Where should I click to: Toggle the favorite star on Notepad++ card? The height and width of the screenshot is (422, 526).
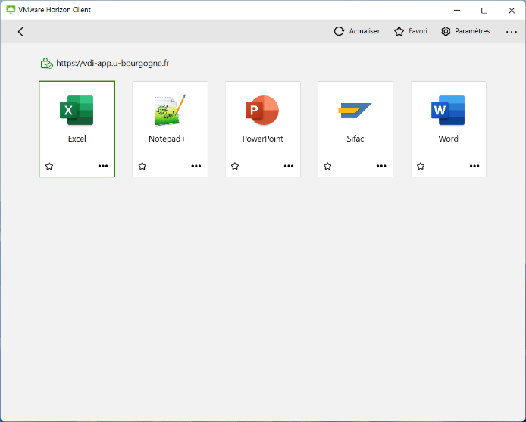click(x=142, y=166)
